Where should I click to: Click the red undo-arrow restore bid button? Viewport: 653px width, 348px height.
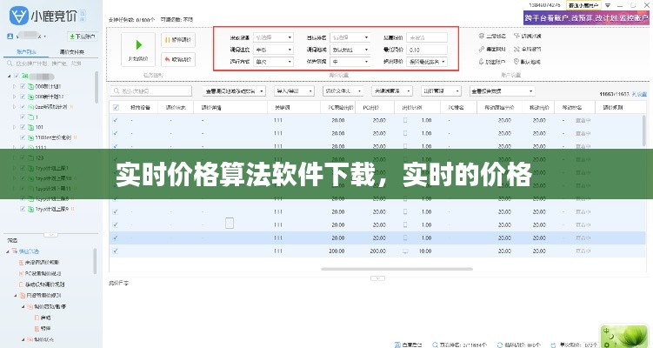point(177,59)
